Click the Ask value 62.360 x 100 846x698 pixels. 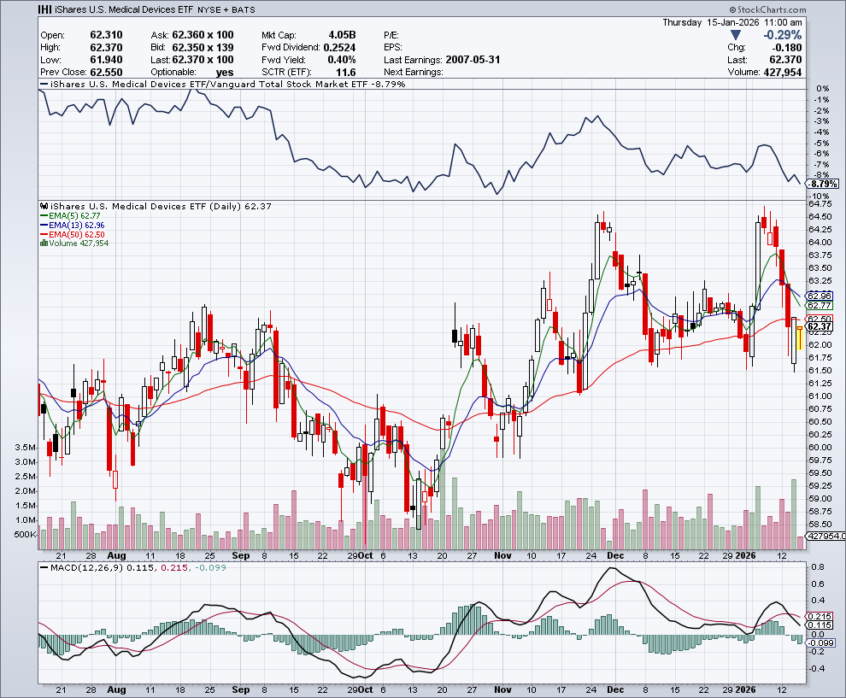(203, 35)
